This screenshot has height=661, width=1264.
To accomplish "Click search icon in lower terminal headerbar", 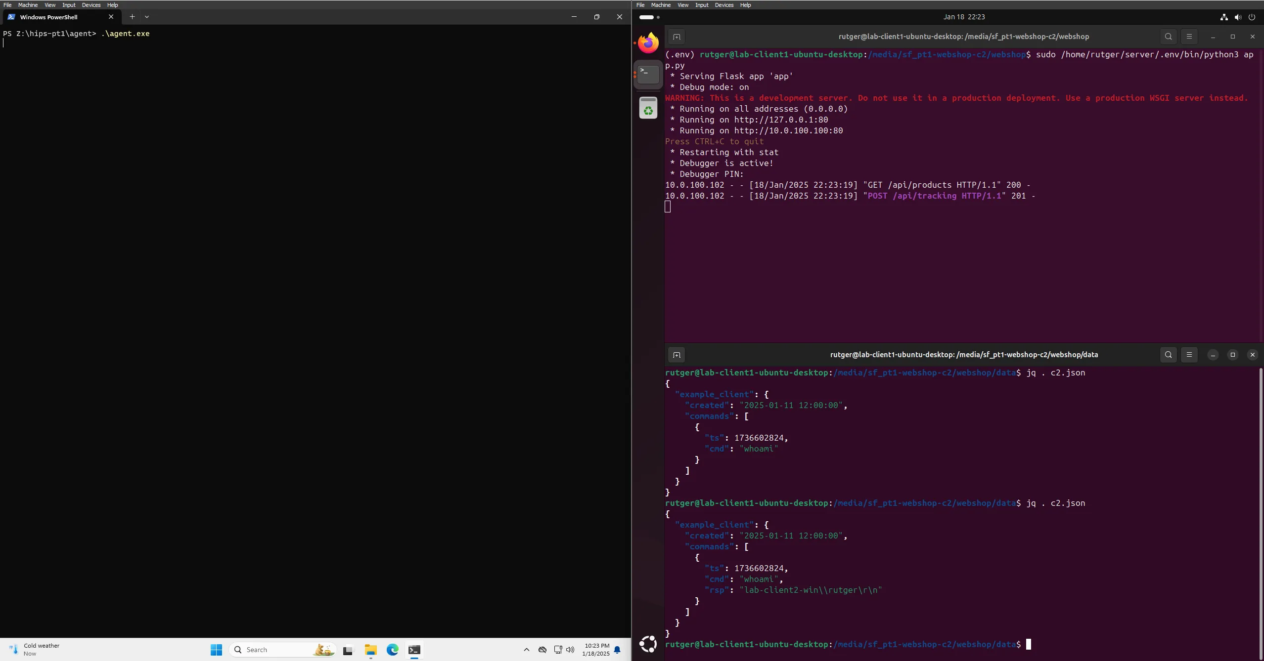I will (1168, 355).
